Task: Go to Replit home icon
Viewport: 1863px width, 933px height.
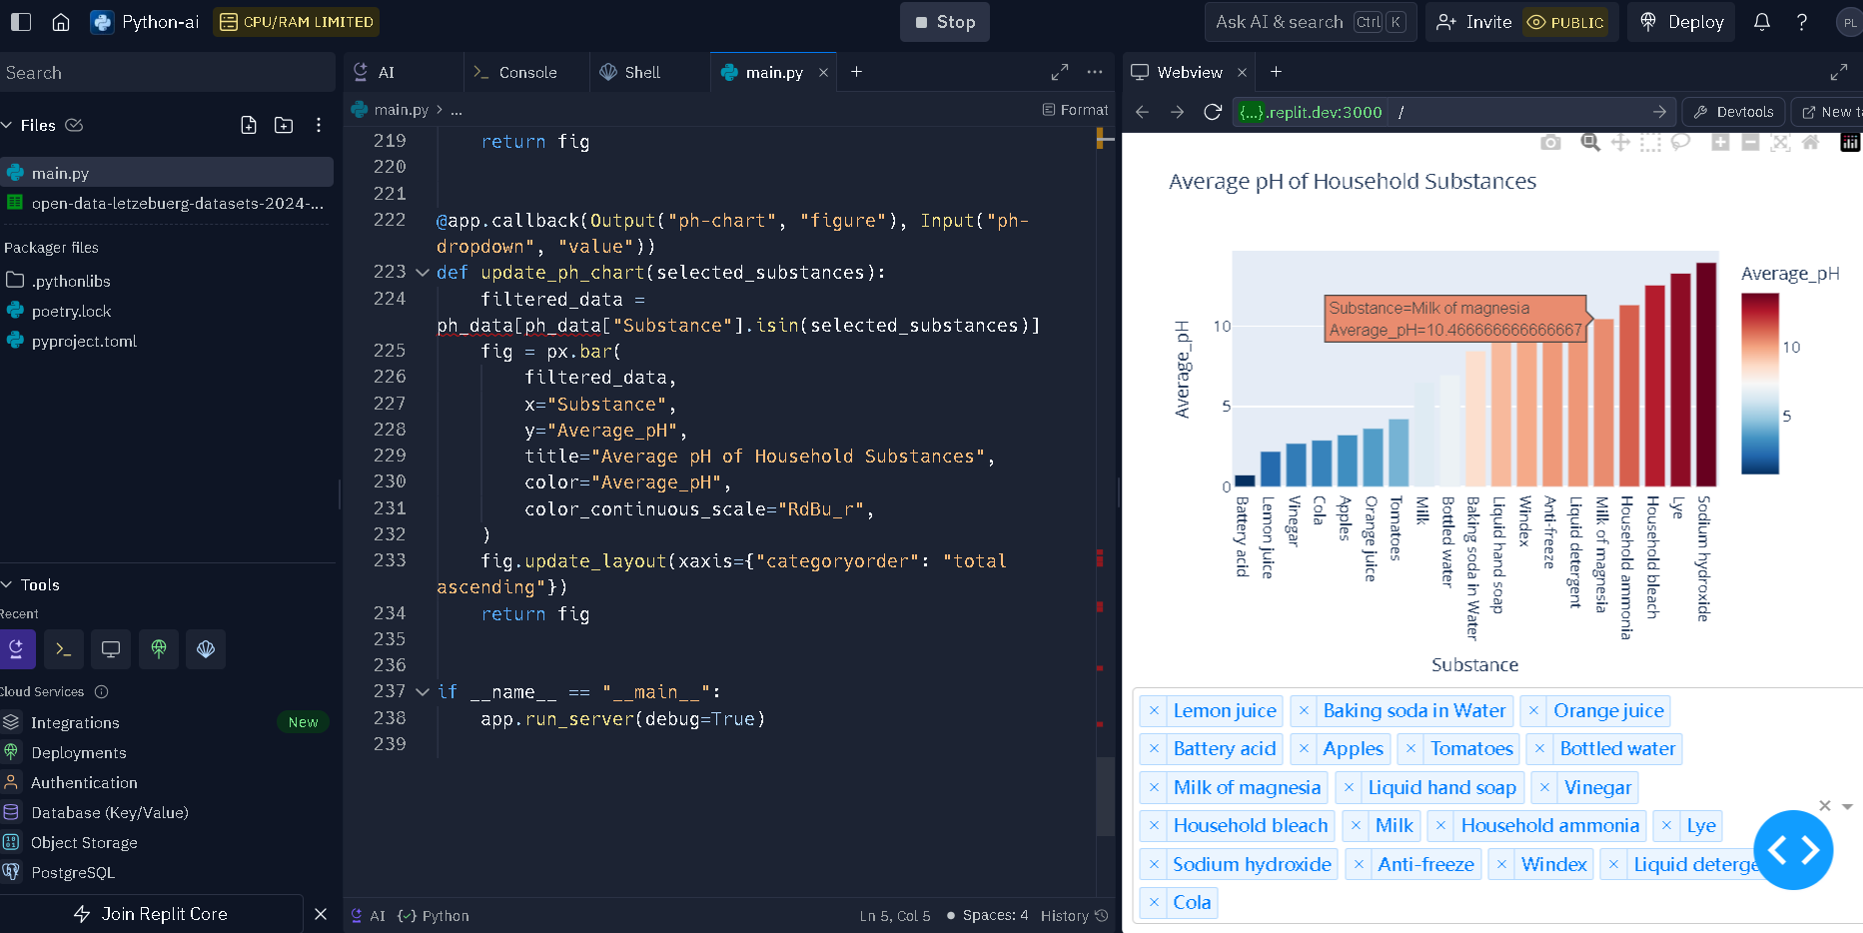Action: [x=61, y=22]
